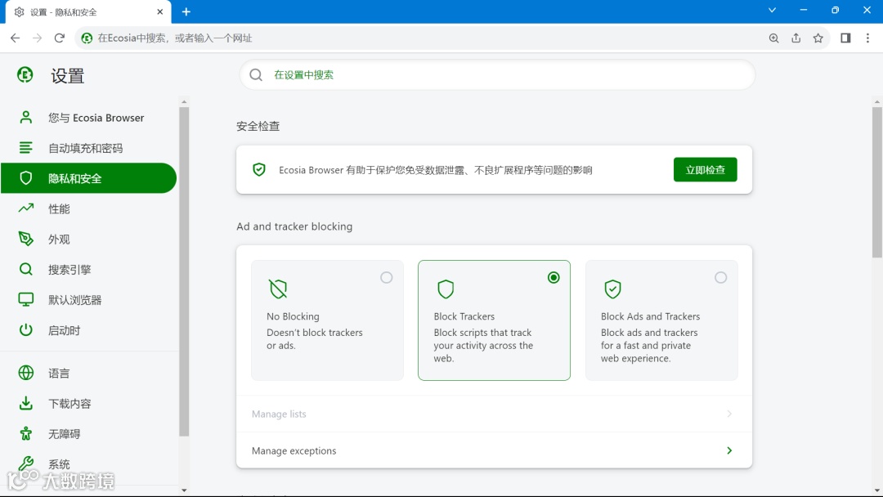This screenshot has width=883, height=497.
Task: Open the three-dot browser menu
Action: pyautogui.click(x=867, y=38)
